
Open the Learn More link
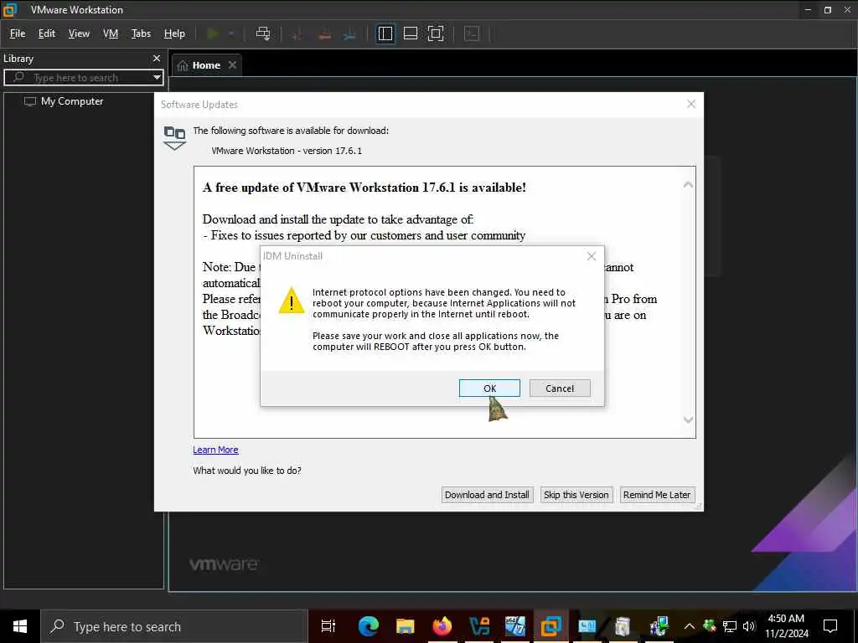pos(215,450)
